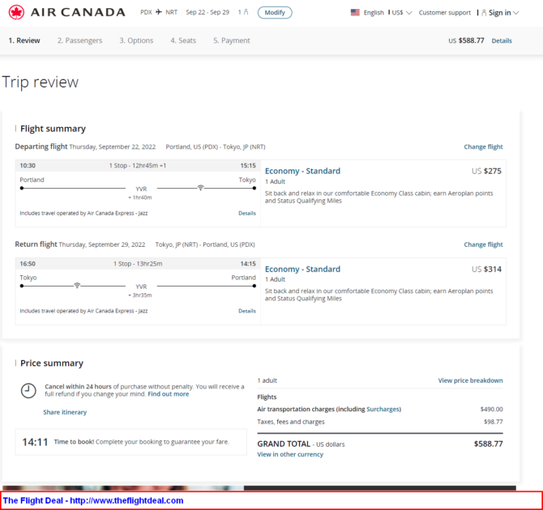The width and height of the screenshot is (543, 510).
Task: Open Economy - Standard fare for departing flight
Action: 302,171
